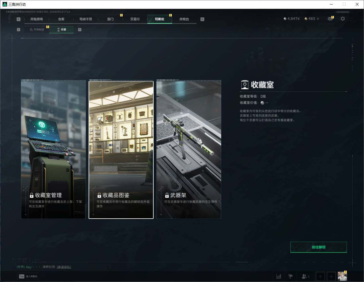Open the 收藏品图鉴 card

coord(121,150)
